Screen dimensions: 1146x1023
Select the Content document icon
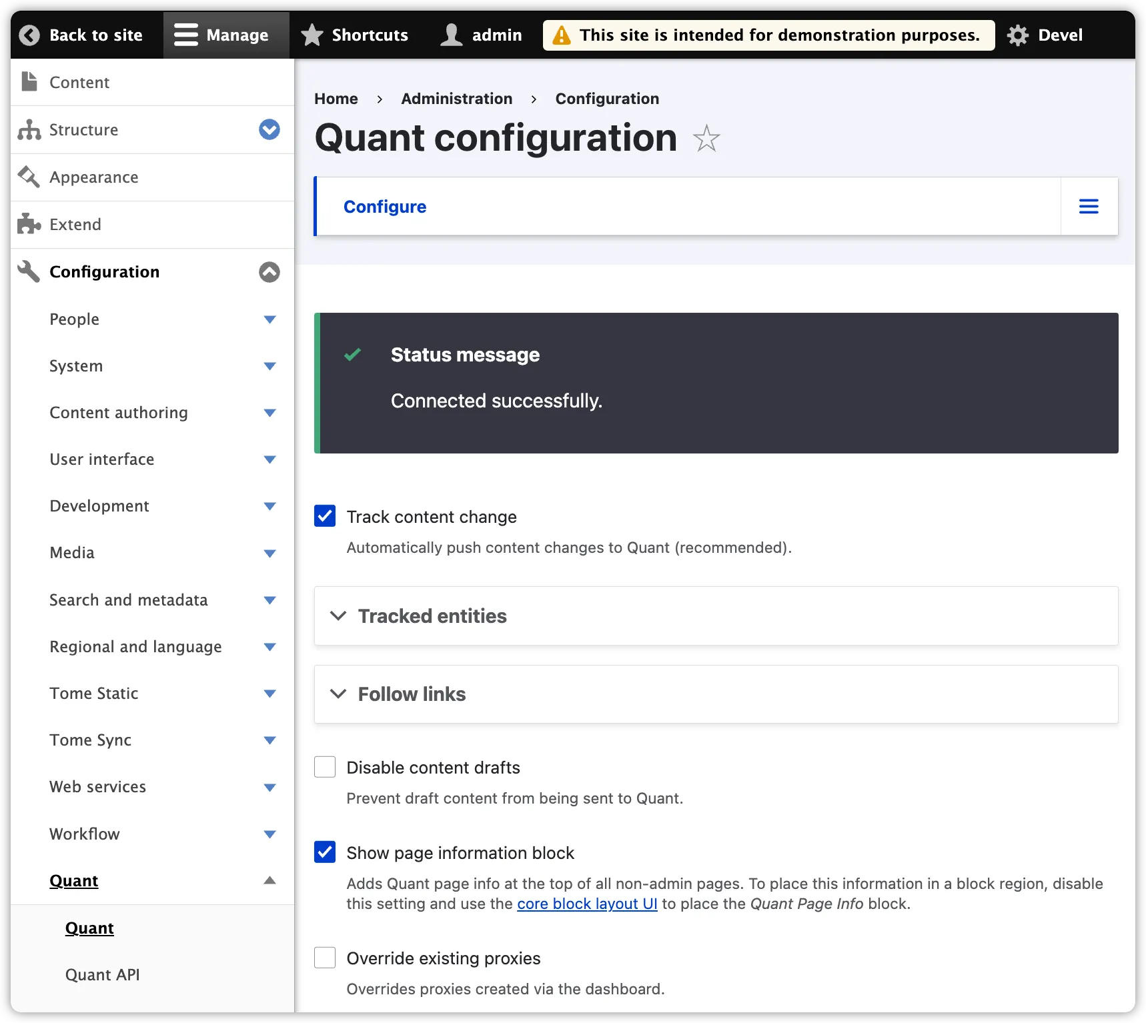point(29,81)
